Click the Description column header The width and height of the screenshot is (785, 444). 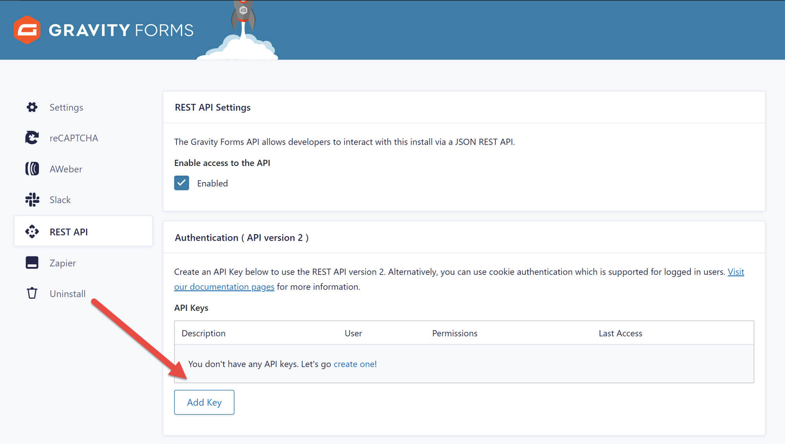pyautogui.click(x=203, y=333)
